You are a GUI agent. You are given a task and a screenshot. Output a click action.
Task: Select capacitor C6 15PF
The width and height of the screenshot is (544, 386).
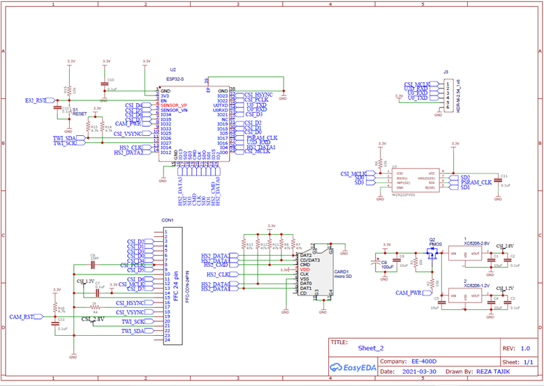pos(93,263)
